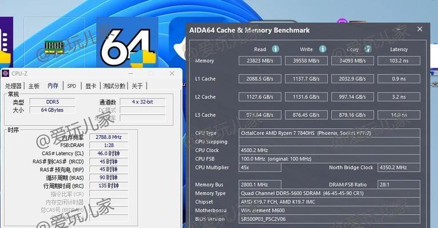Click the Memory Read value 23823 MB/s

click(x=260, y=60)
